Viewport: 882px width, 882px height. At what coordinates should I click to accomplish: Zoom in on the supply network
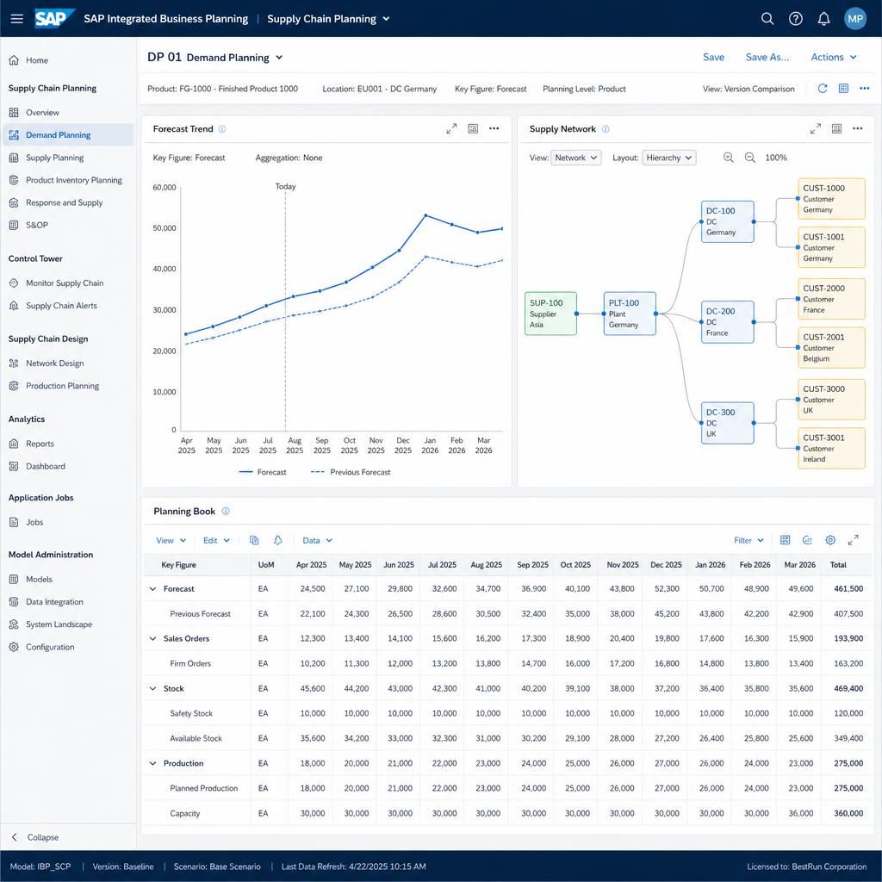click(728, 158)
